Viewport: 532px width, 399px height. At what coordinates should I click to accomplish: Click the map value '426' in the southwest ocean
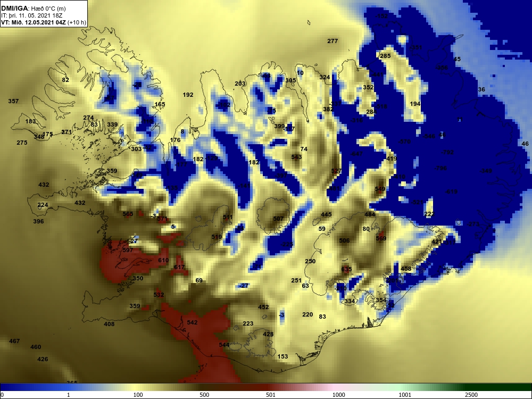tap(43, 359)
